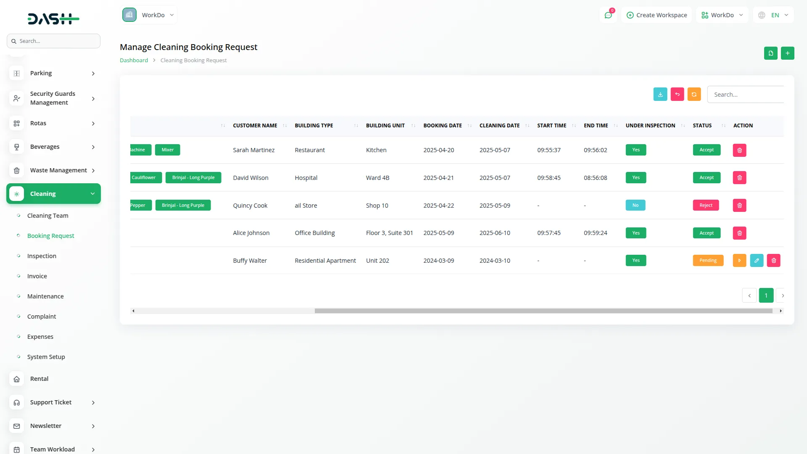Open chat messages icon in header

tap(608, 15)
